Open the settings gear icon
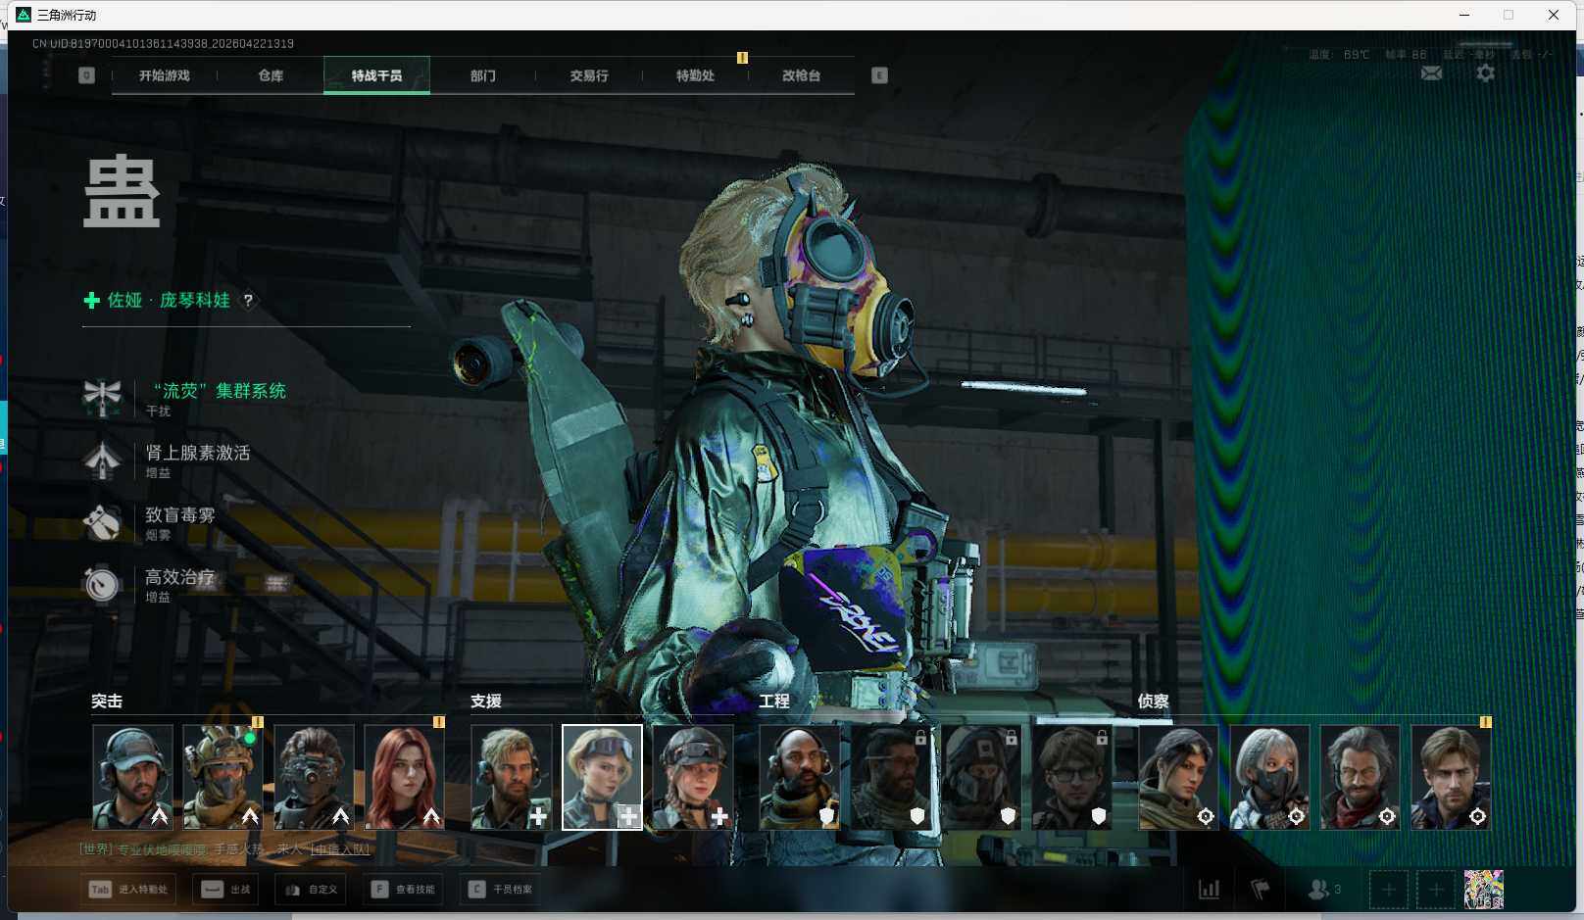 pyautogui.click(x=1486, y=73)
